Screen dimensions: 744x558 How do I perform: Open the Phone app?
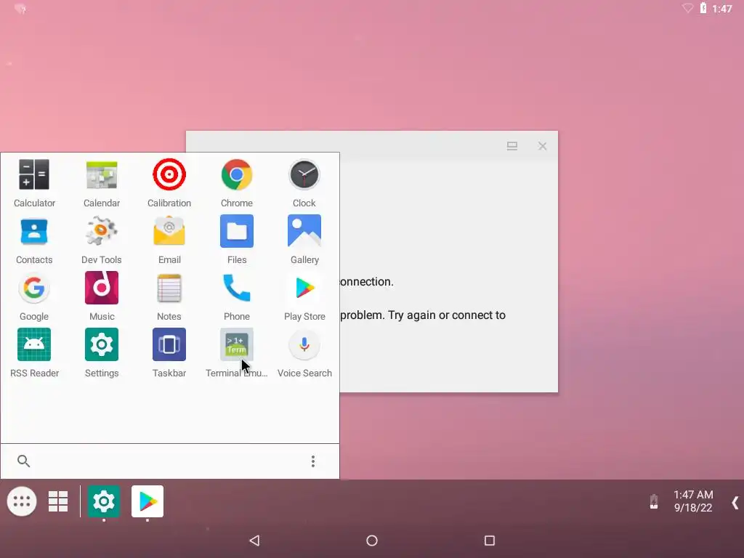click(237, 297)
